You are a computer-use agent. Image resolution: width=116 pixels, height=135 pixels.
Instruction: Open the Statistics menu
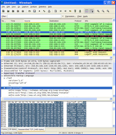pos(42,7)
